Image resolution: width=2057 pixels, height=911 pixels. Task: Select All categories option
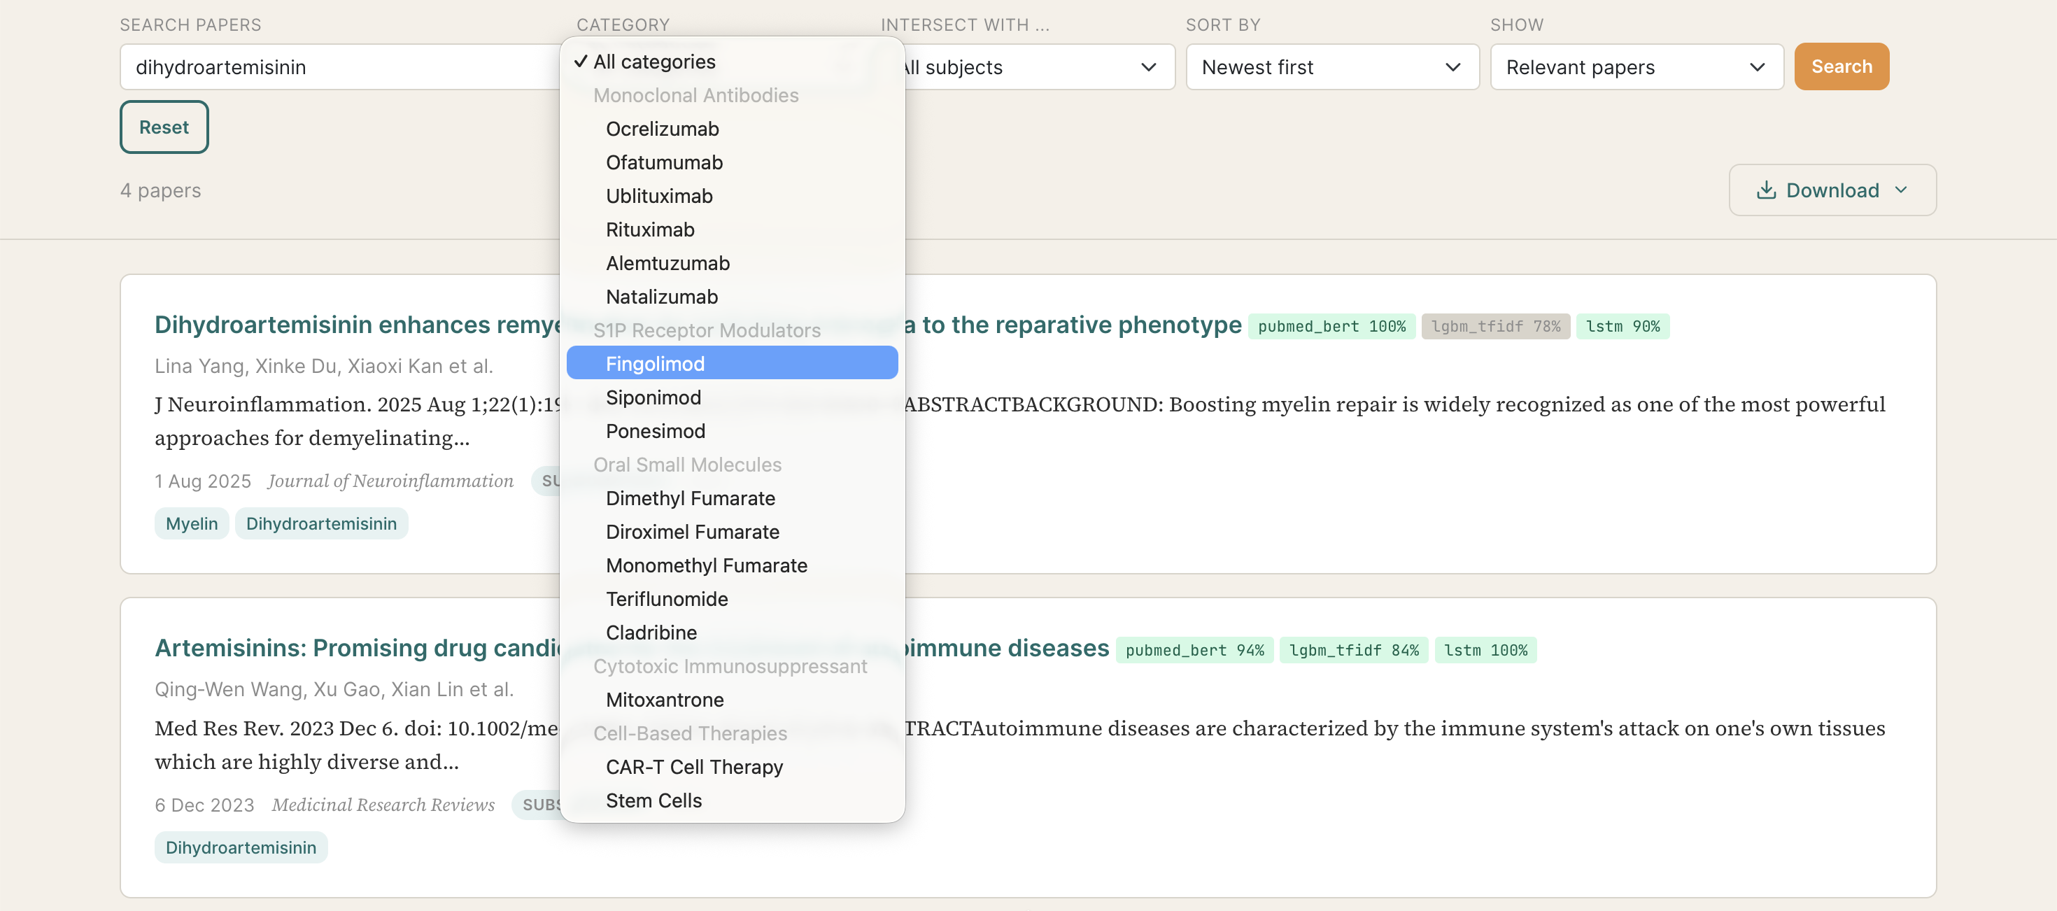733,62
